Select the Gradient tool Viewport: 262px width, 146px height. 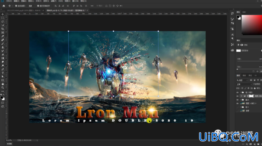pyautogui.click(x=3, y=58)
